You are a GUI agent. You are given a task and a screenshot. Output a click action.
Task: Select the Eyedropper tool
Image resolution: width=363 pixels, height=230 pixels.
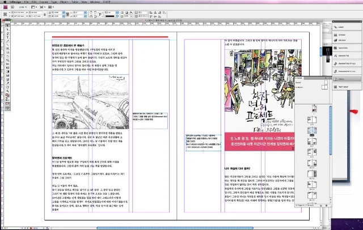(7, 83)
